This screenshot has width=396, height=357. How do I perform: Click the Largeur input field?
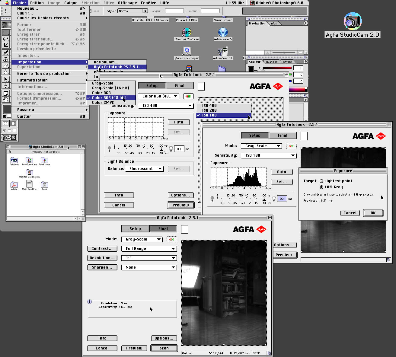tap(174, 11)
